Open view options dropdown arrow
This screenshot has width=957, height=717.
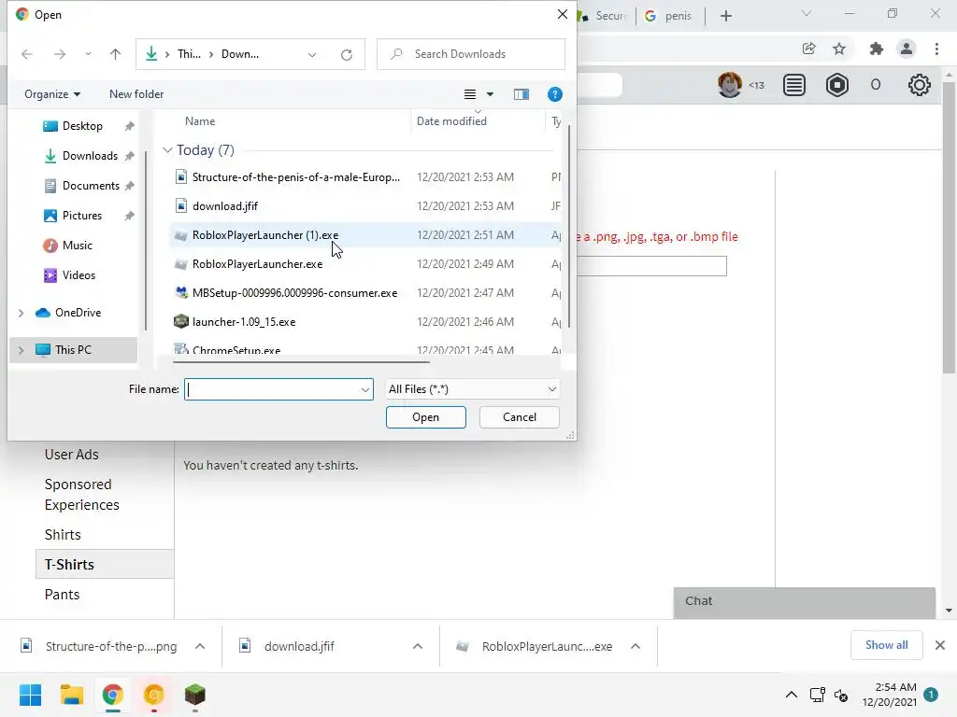click(x=490, y=94)
